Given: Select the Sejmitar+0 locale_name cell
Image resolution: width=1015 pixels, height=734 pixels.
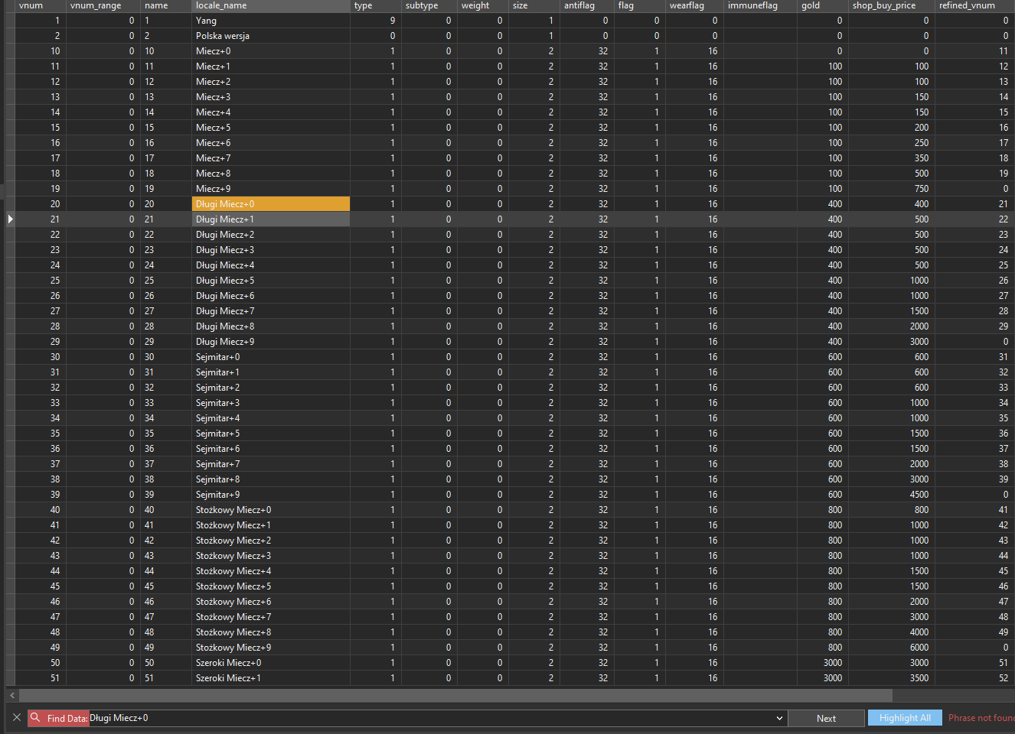Looking at the screenshot, I should click(x=270, y=357).
